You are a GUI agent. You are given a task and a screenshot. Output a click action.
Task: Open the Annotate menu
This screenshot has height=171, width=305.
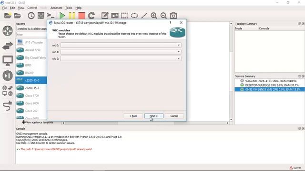pyautogui.click(x=56, y=8)
